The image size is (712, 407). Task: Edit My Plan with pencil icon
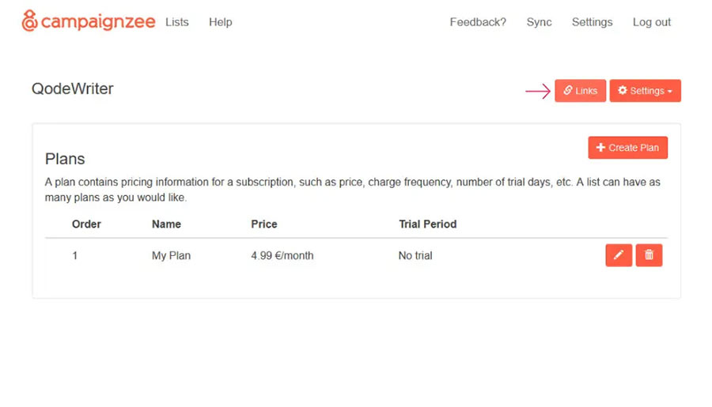[619, 254]
